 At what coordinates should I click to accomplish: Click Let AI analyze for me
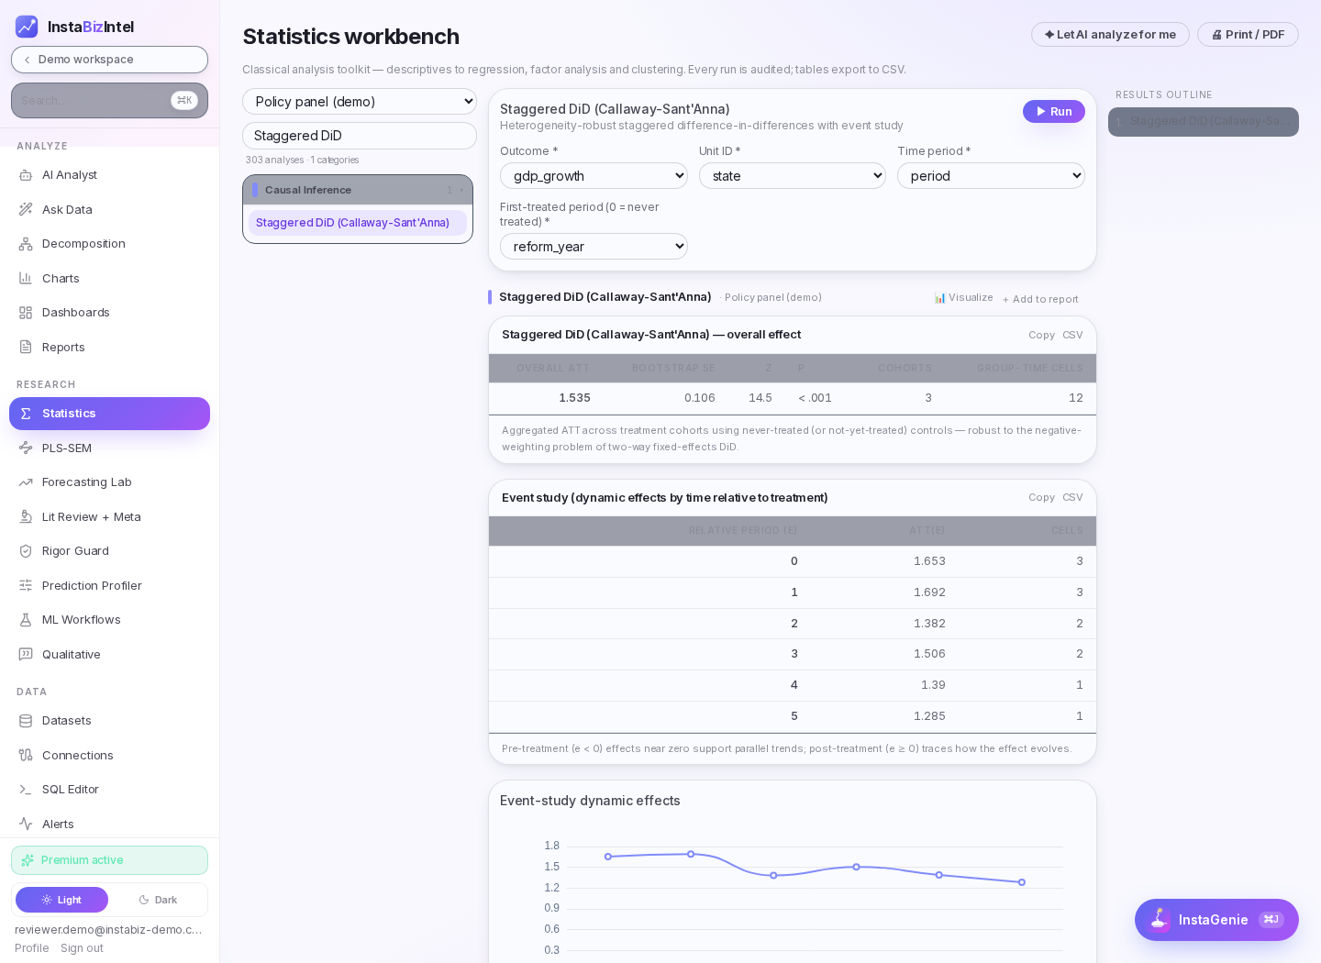click(1110, 35)
